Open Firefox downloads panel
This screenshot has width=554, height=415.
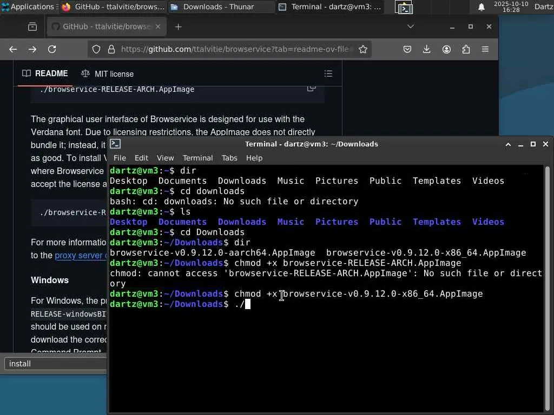(x=427, y=49)
